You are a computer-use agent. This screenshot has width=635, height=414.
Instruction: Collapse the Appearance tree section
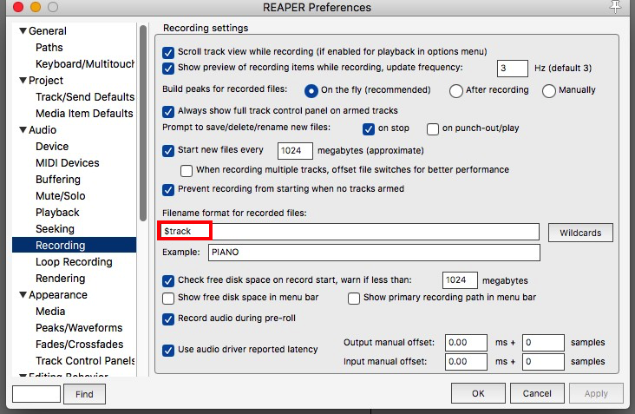(23, 294)
